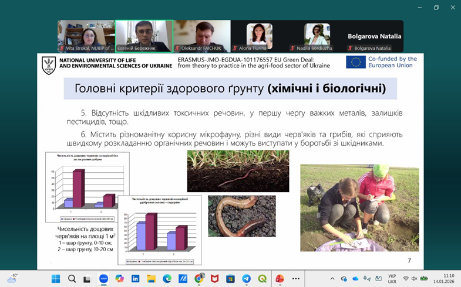Expand hidden system tray icons chevron

pos(332,278)
